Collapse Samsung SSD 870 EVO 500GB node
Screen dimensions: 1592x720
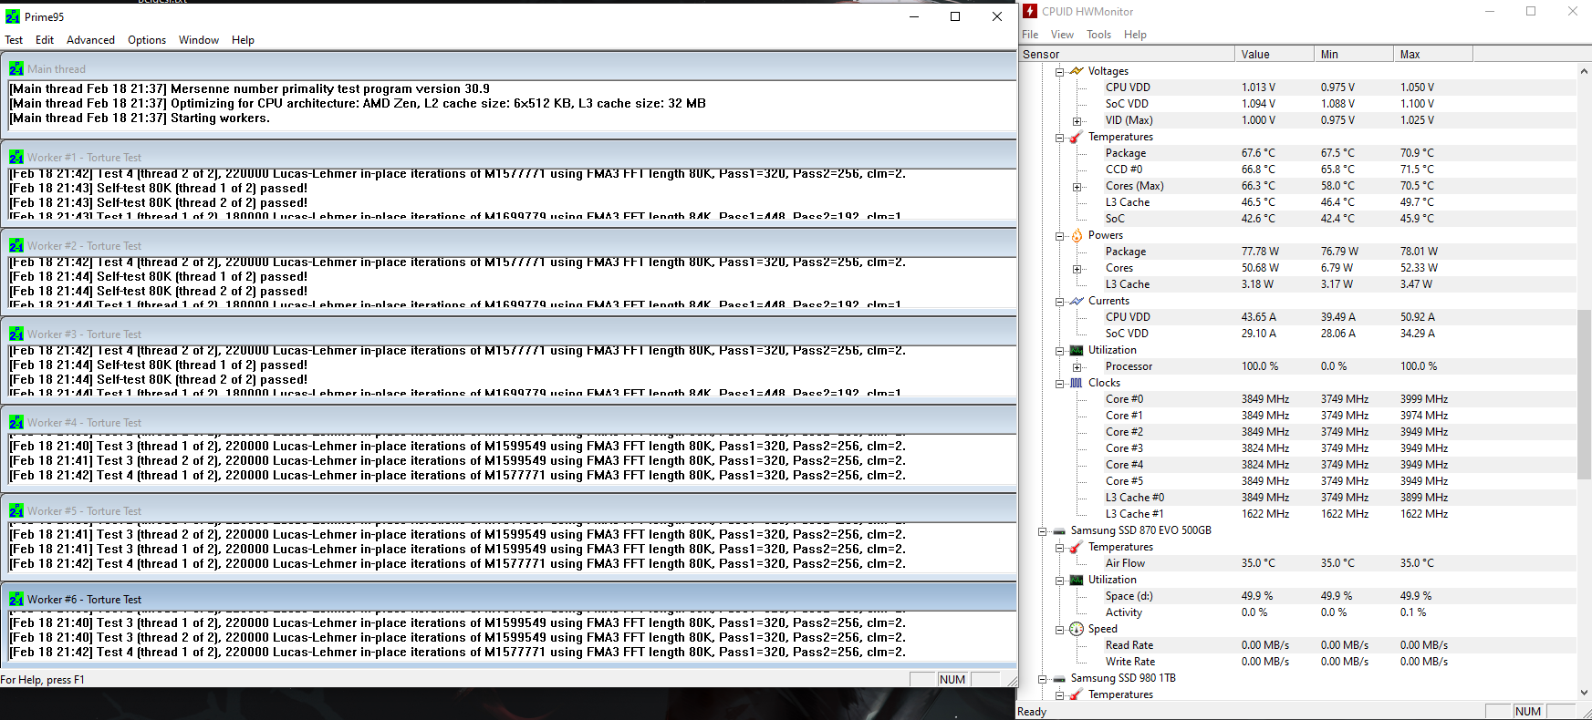[x=1042, y=530]
